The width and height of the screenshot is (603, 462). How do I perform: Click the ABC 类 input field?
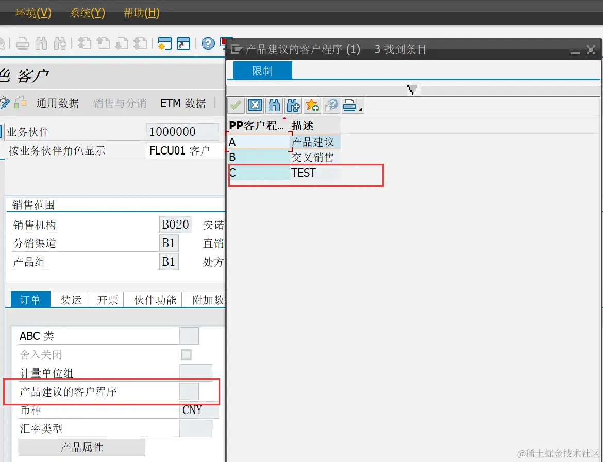click(x=189, y=336)
